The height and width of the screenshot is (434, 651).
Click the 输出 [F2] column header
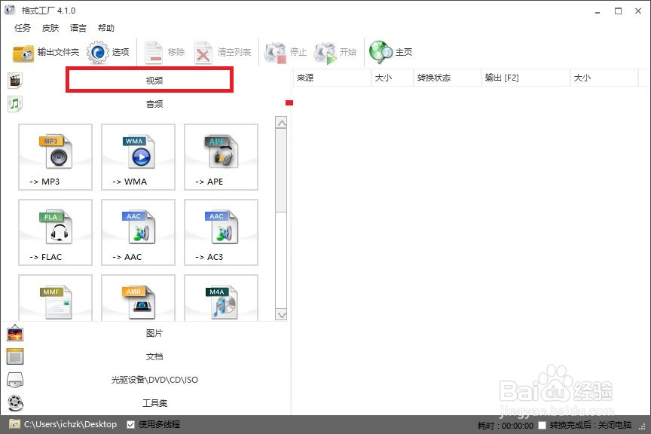pos(526,78)
